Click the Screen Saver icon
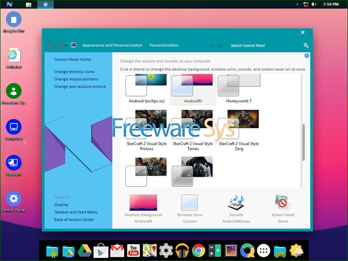The width and height of the screenshot is (348, 261). 283,203
